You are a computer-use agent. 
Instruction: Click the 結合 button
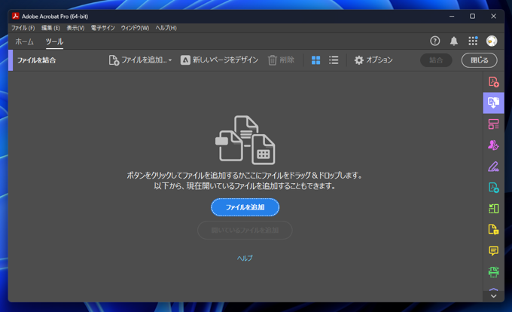pyautogui.click(x=436, y=60)
